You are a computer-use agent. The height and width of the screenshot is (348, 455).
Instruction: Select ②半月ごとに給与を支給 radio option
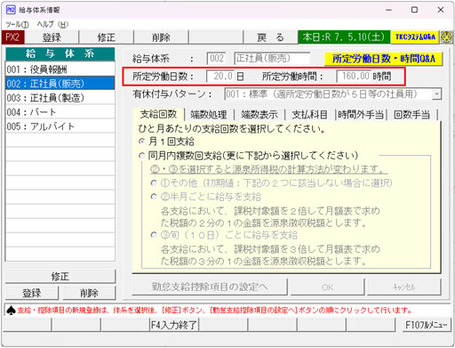pyautogui.click(x=154, y=197)
